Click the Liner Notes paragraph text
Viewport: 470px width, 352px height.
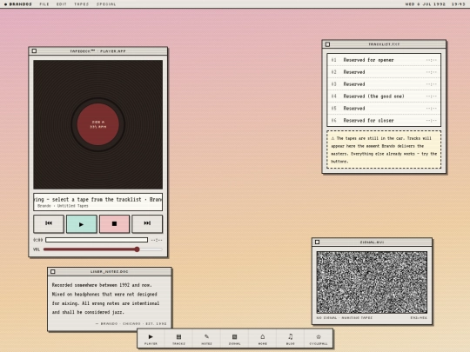105,298
